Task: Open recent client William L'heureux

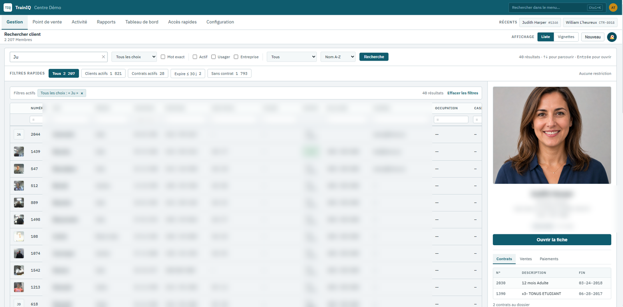Action: (x=590, y=23)
